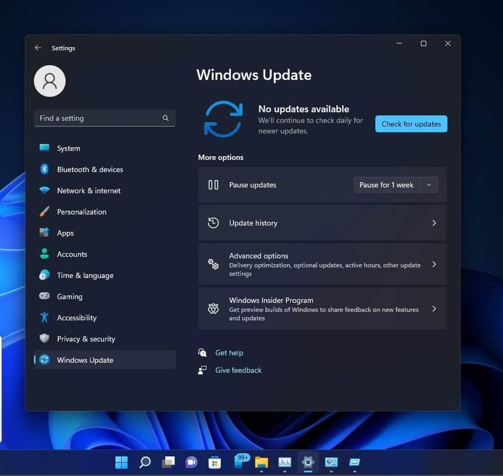The image size is (503, 476).
Task: Click the Windows Insider Program hearts icon
Action: 213,309
